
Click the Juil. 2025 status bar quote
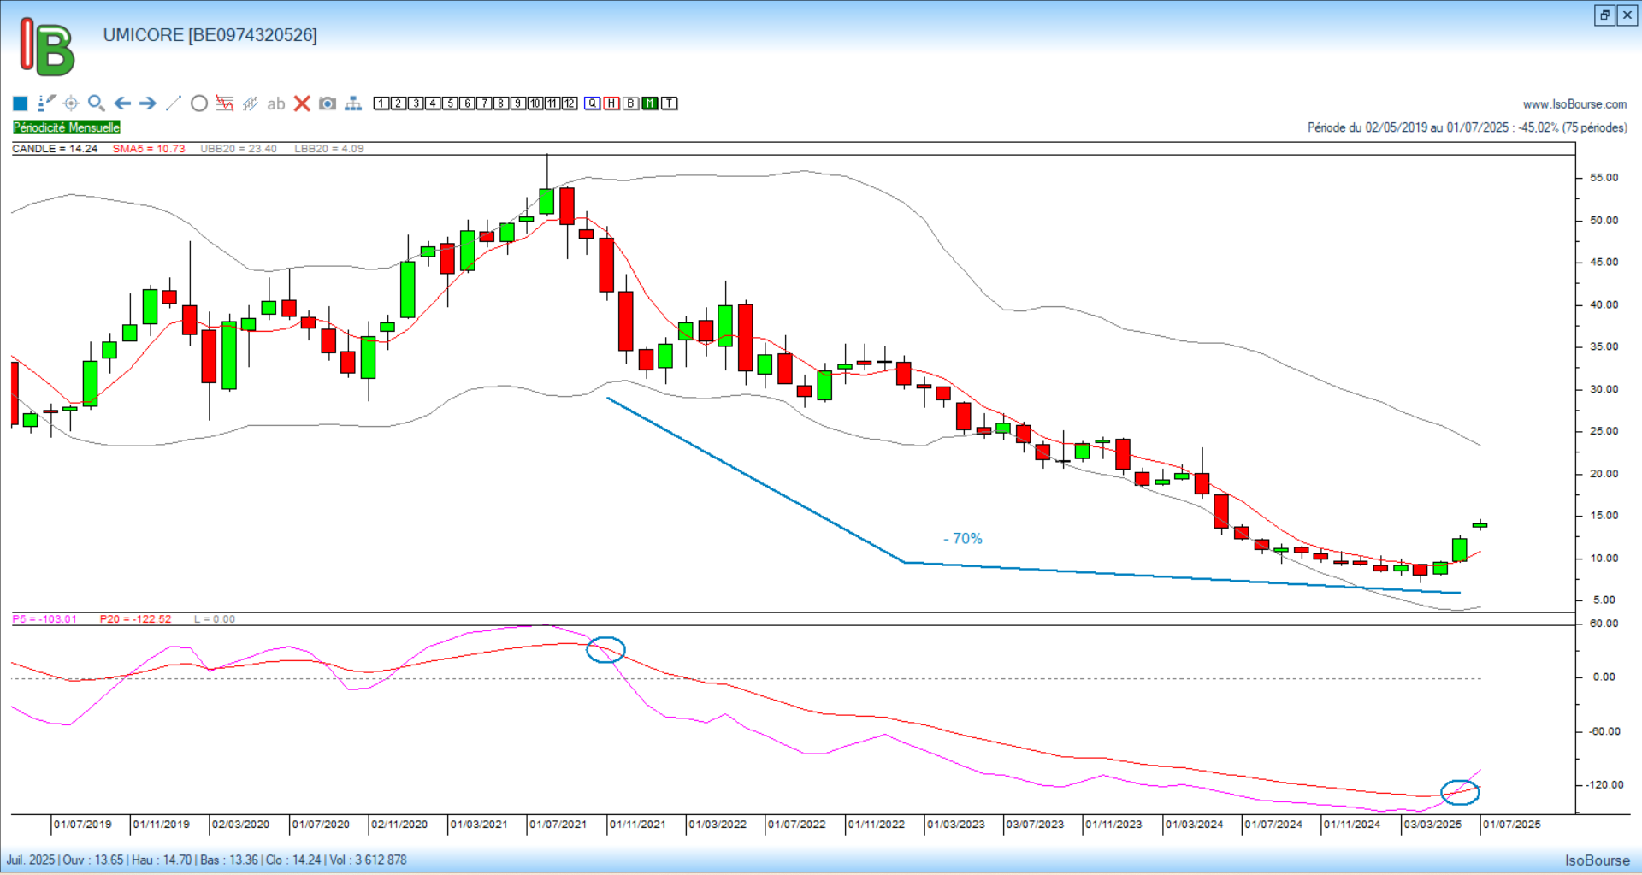pyautogui.click(x=207, y=860)
